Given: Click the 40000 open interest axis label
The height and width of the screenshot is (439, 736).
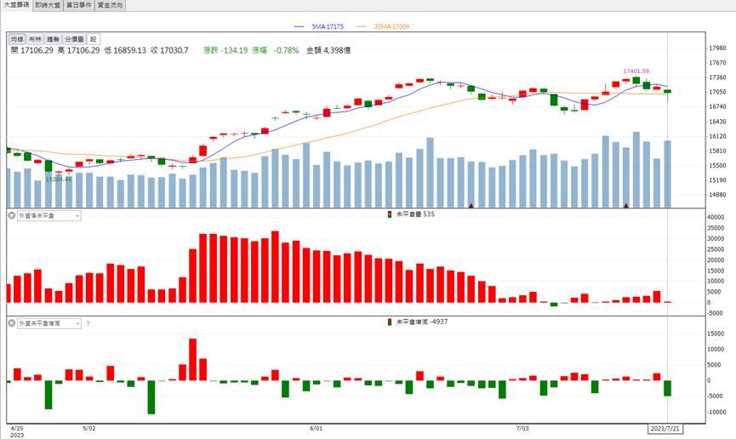Looking at the screenshot, I should (x=716, y=218).
